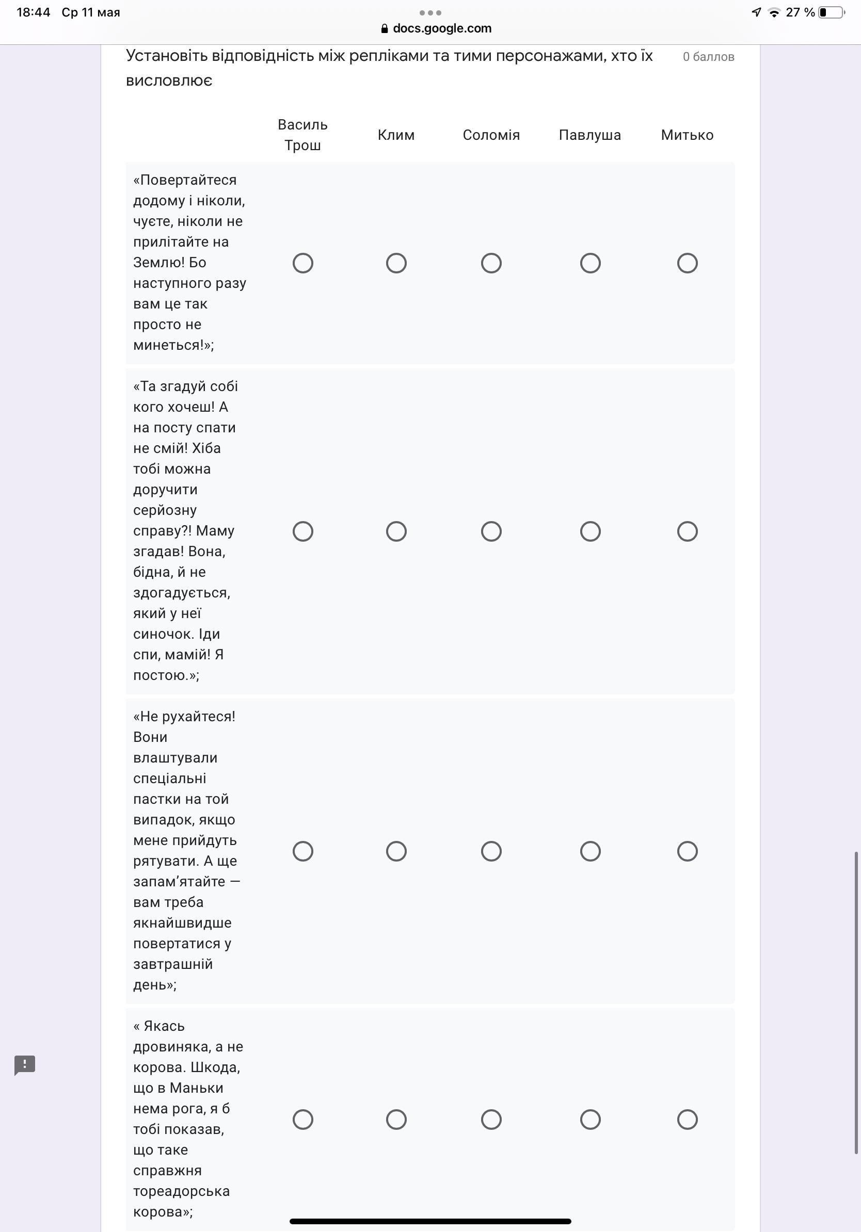Select Павлуша for «Якась дровиняка» quote
The image size is (861, 1232).
tap(590, 1120)
